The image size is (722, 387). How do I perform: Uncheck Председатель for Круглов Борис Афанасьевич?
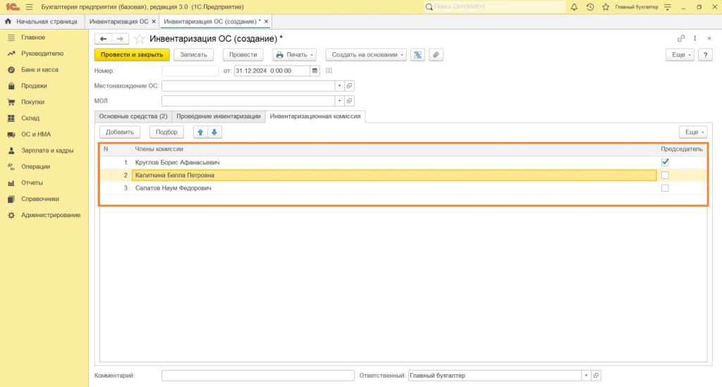665,162
